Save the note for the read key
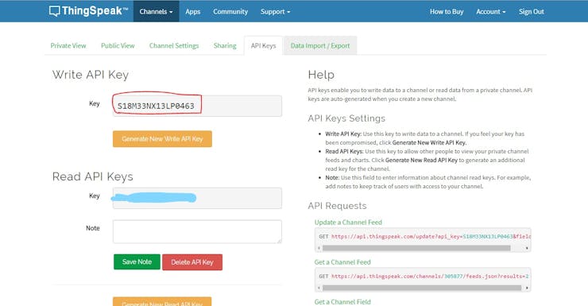The height and width of the screenshot is (306, 588). pos(137,261)
